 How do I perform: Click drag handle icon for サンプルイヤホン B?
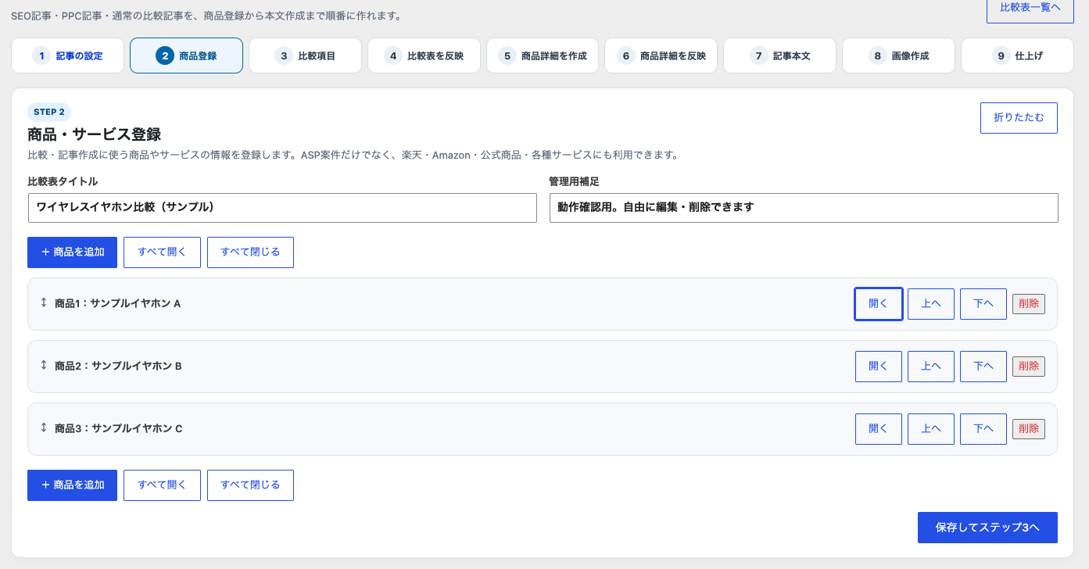[44, 365]
